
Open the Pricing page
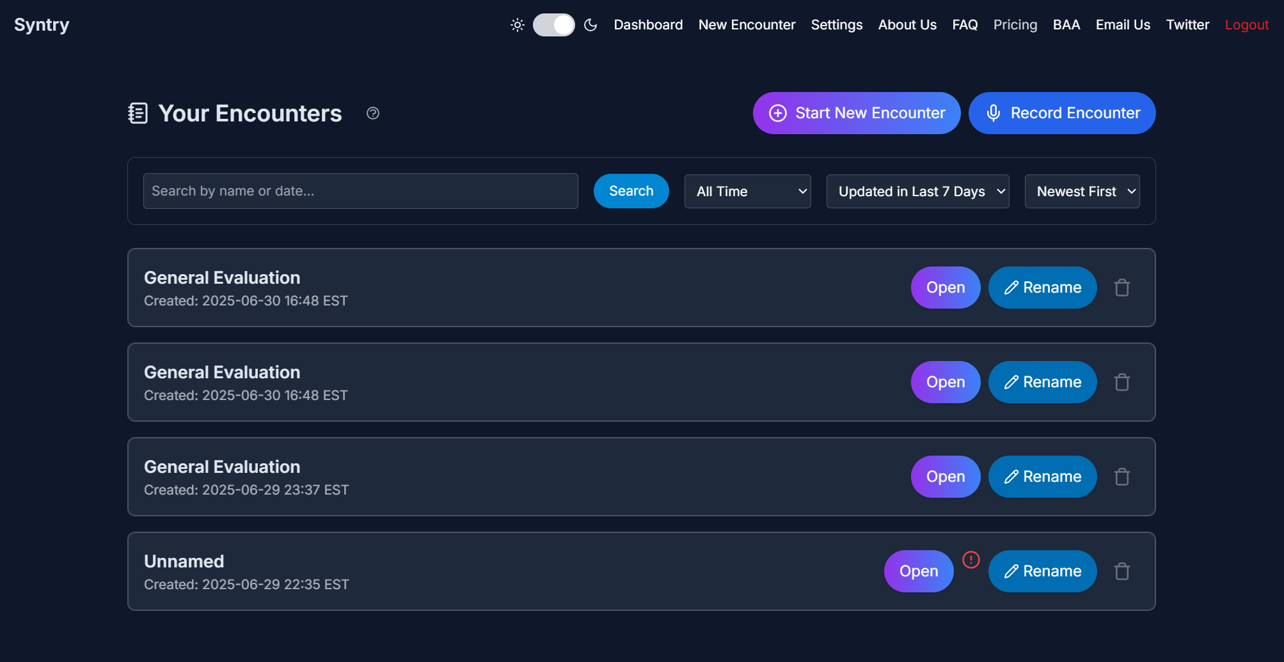click(x=1015, y=25)
